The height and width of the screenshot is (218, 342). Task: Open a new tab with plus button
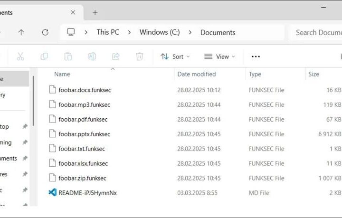[95, 12]
